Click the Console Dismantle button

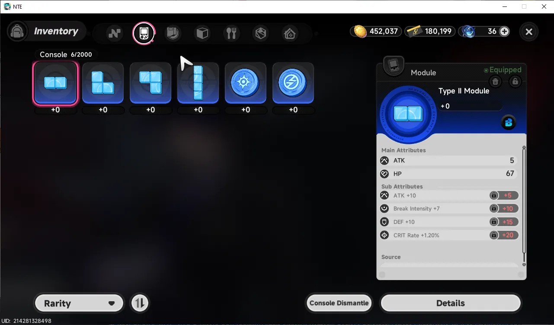(339, 303)
